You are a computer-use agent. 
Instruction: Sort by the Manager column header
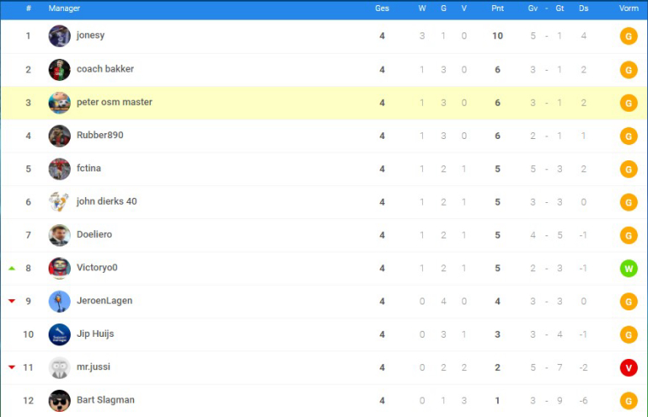[64, 9]
